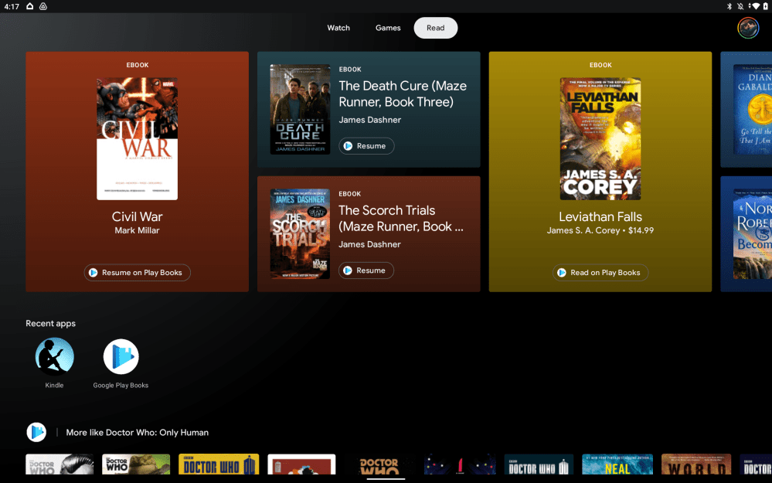This screenshot has width=772, height=483.
Task: Tap the Bluetooth status icon
Action: click(x=729, y=6)
